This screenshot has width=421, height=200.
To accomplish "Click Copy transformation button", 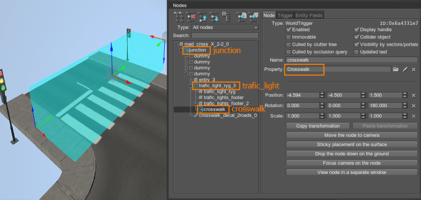I will pos(318,126).
